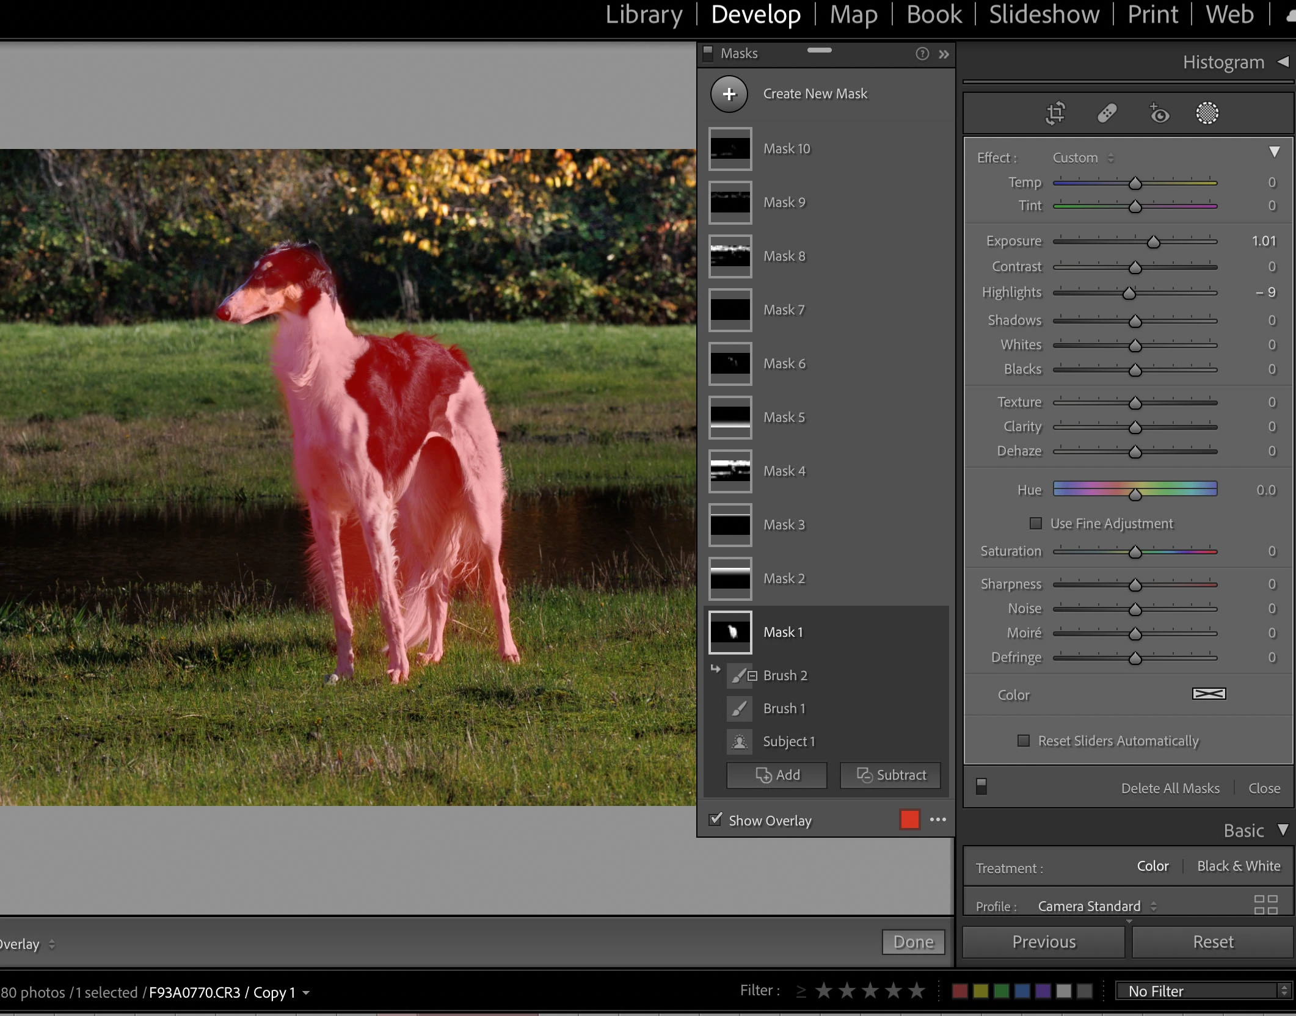
Task: Switch to the Library module
Action: [x=644, y=15]
